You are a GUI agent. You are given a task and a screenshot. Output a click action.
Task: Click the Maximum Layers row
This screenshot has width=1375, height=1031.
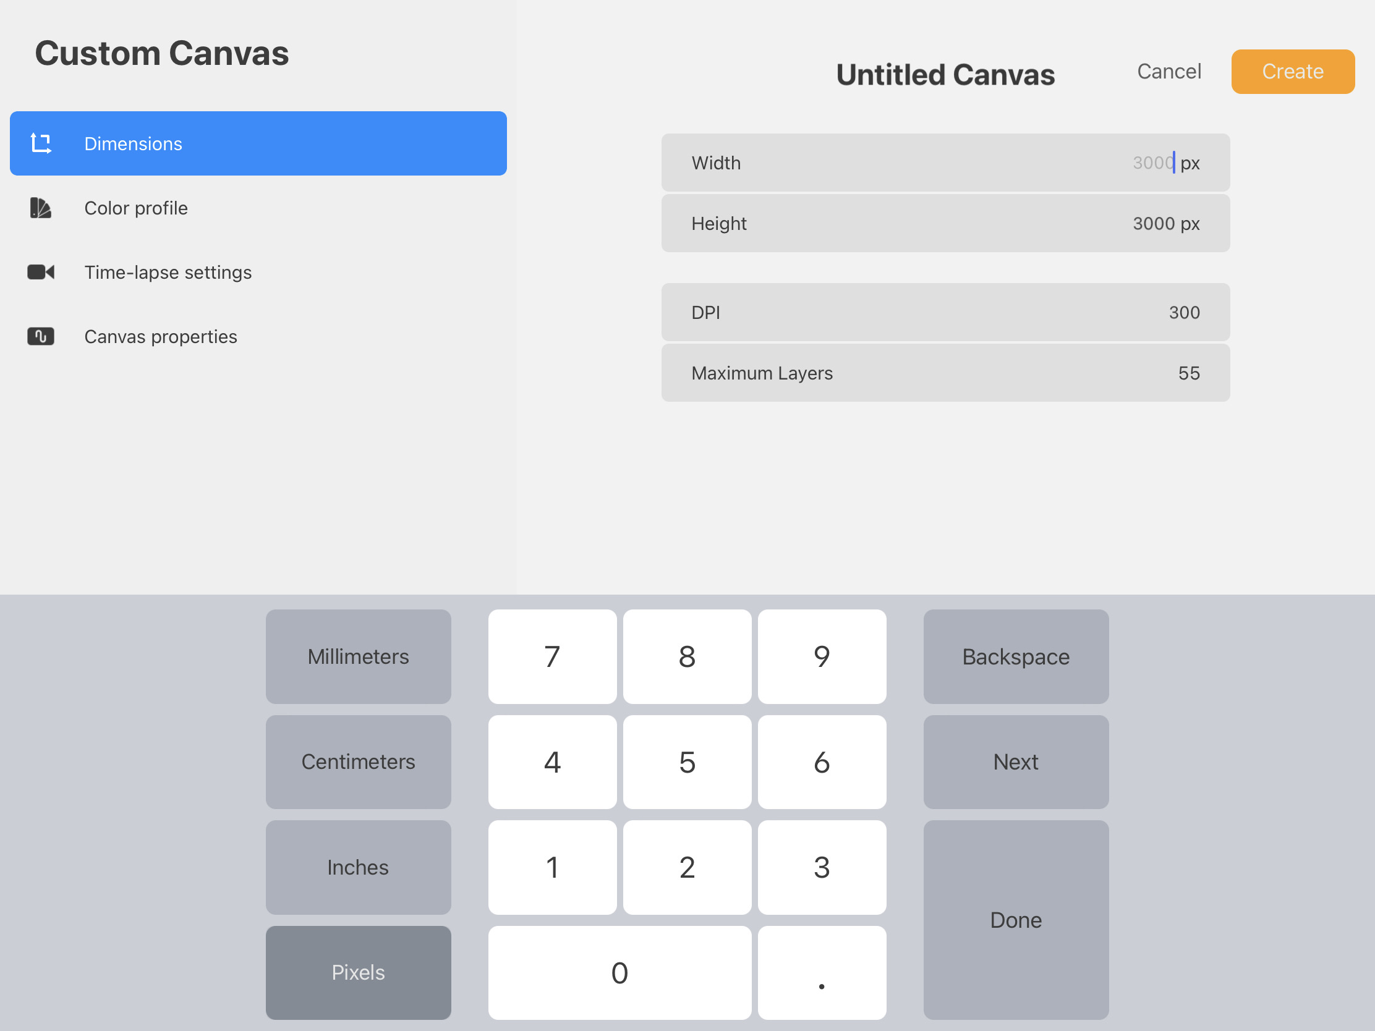[945, 373]
